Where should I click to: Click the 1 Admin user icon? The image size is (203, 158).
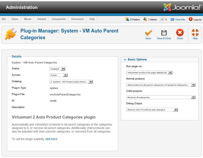145,19
